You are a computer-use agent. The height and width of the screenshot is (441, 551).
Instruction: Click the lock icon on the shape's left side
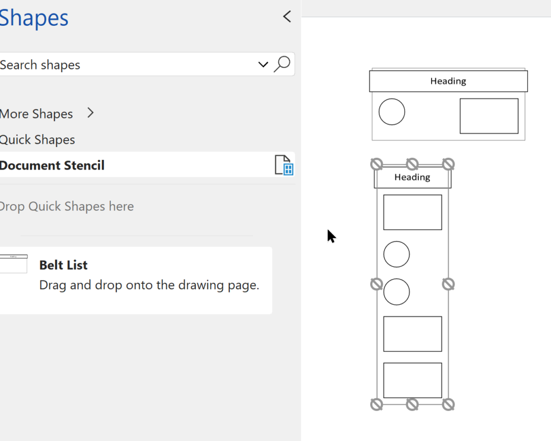click(376, 284)
